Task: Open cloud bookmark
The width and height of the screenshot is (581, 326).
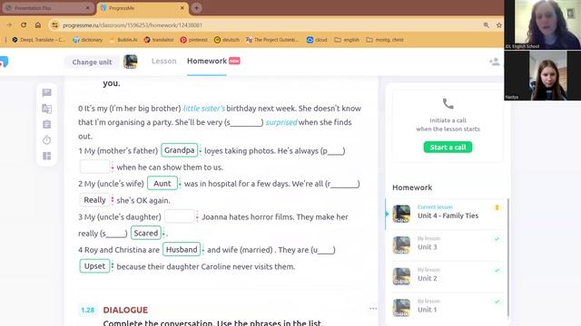Action: click(x=317, y=40)
